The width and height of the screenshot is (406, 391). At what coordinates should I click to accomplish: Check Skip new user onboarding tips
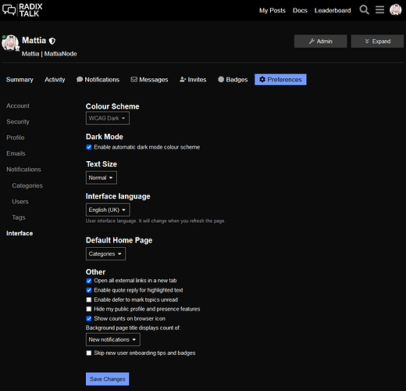click(x=89, y=353)
